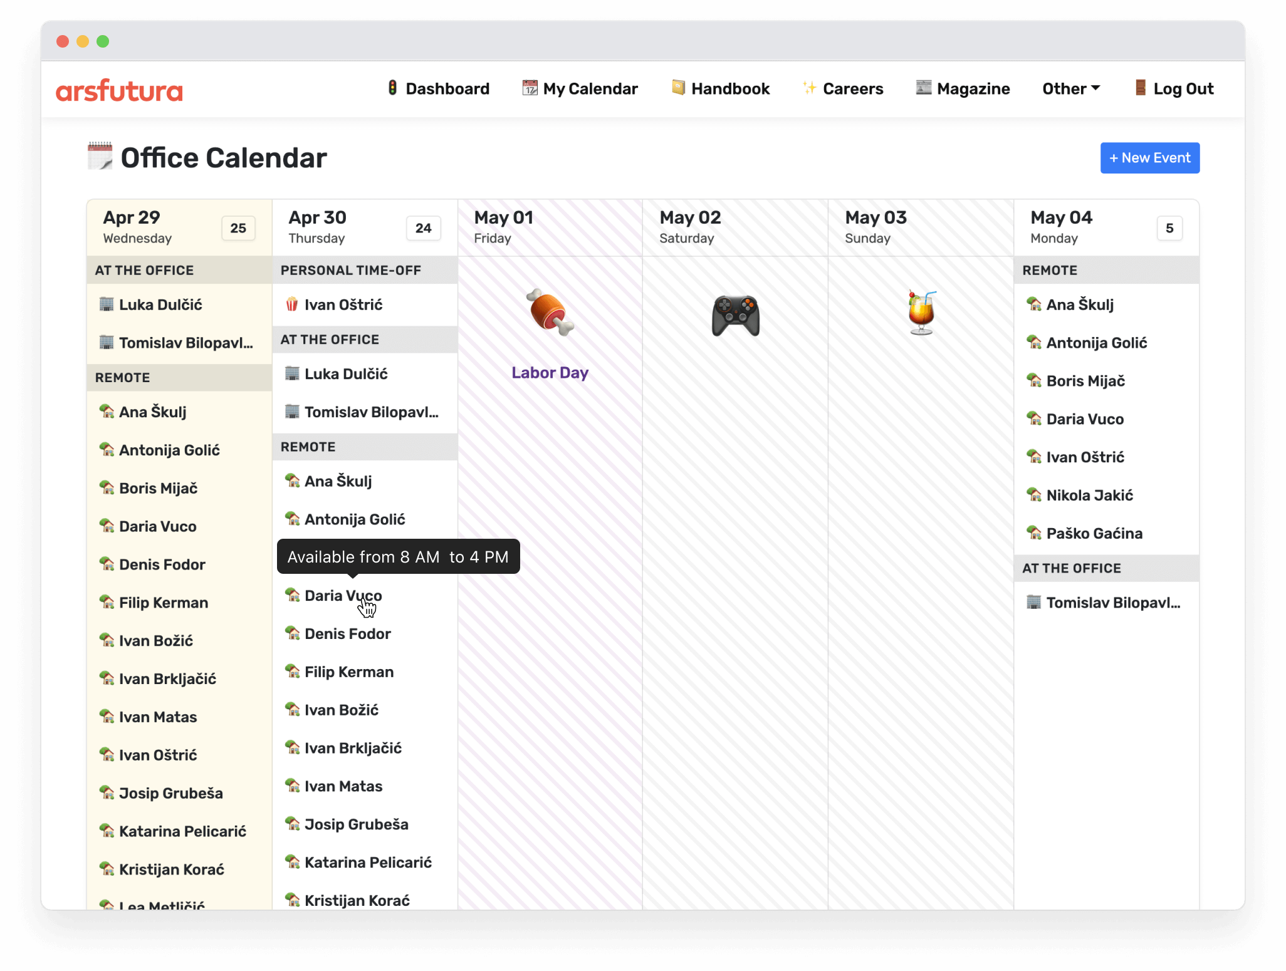The image size is (1286, 971).
Task: Click Ivan Božić on Apr 30
Action: coord(342,710)
